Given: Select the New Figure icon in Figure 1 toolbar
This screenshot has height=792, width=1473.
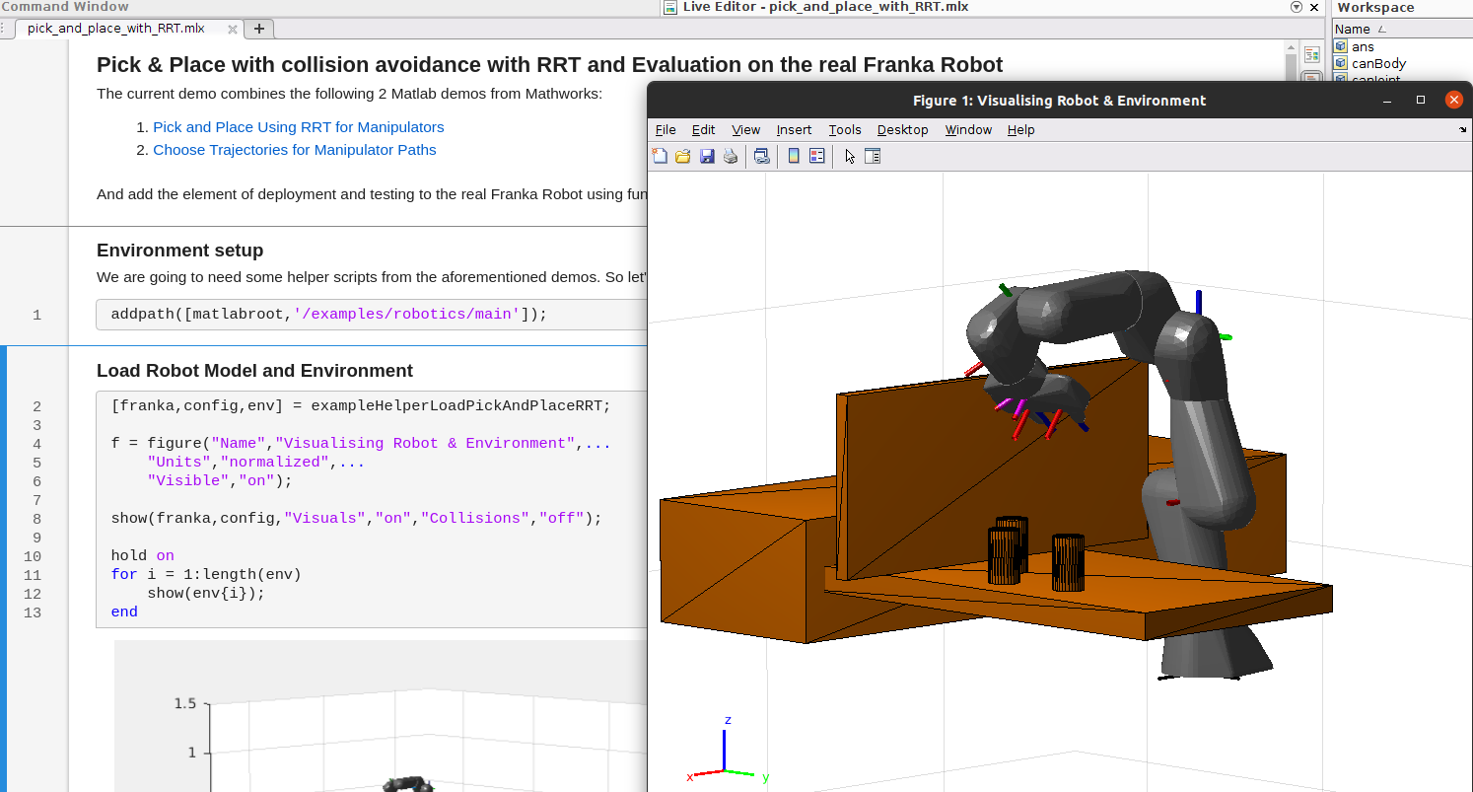Looking at the screenshot, I should 659,155.
